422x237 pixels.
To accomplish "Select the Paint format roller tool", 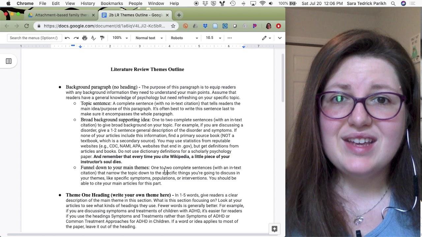I will (102, 38).
